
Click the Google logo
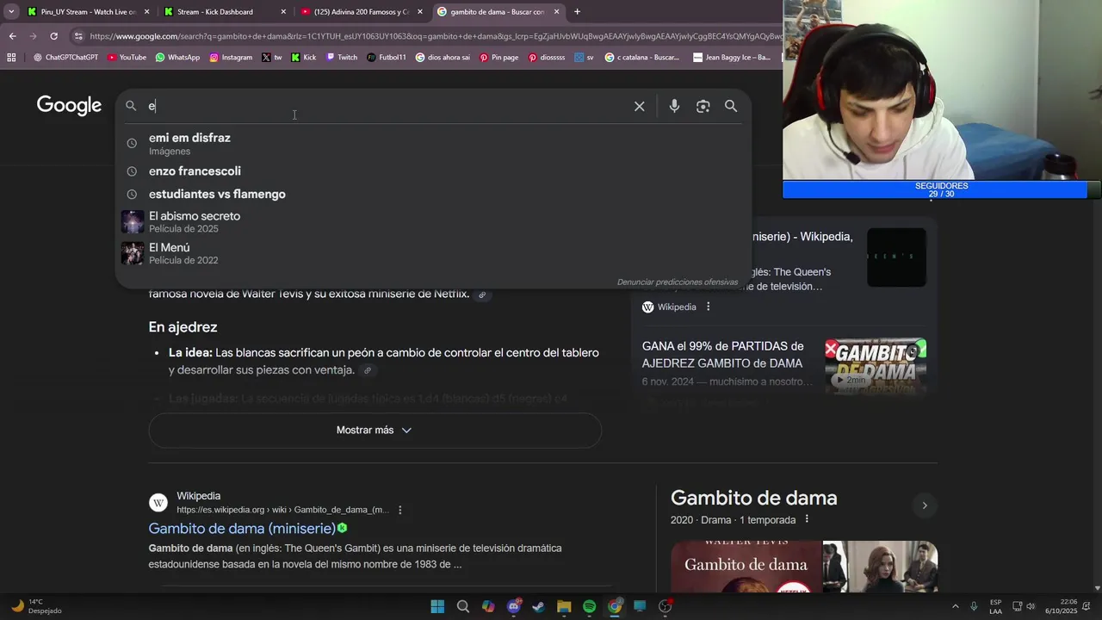coord(69,106)
